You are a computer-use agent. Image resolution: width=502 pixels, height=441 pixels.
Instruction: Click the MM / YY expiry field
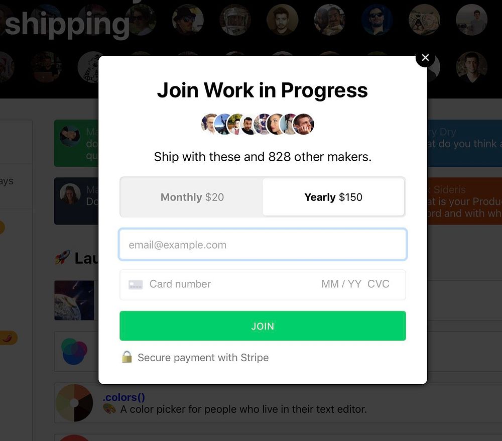pyautogui.click(x=341, y=284)
